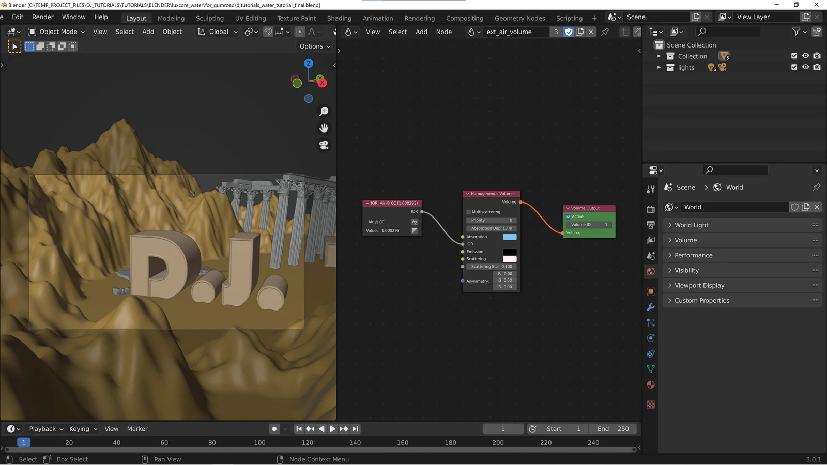The width and height of the screenshot is (827, 465).
Task: Toggle camera view with camera icon
Action: 324,145
